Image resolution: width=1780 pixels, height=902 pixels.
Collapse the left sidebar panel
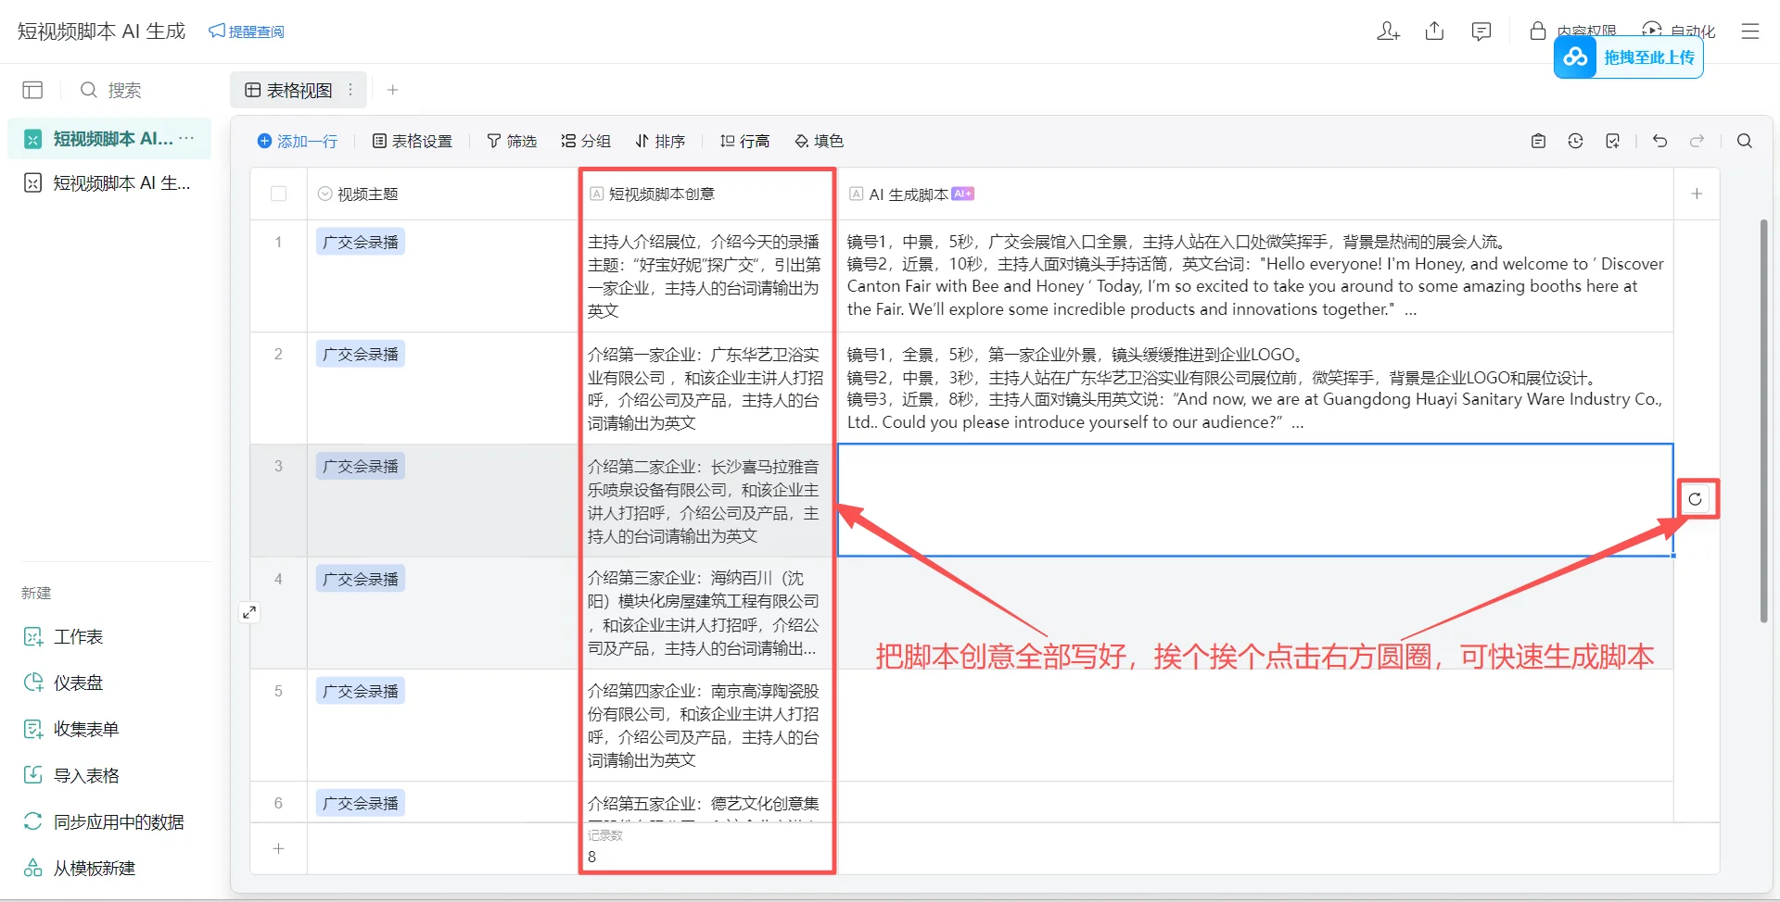[x=32, y=90]
